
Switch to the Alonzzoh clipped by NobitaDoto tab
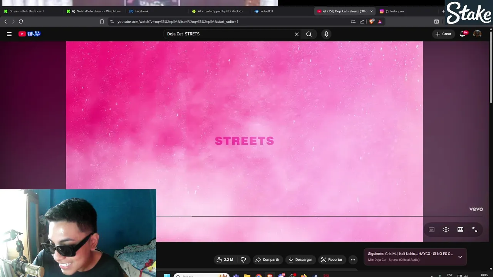click(x=220, y=11)
